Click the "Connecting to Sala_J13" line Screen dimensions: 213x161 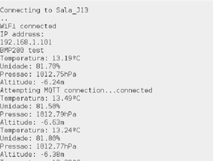44,10
